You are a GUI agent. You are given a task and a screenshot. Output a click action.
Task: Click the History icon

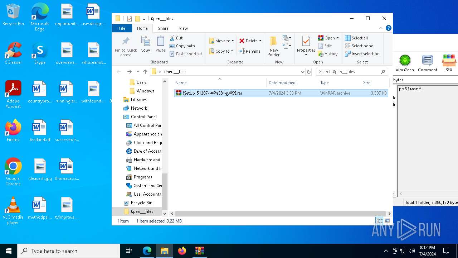(321, 54)
